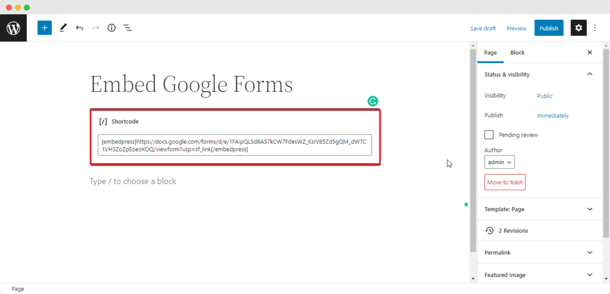610x294 pixels.
Task: Open the page Preview
Action: [516, 29]
